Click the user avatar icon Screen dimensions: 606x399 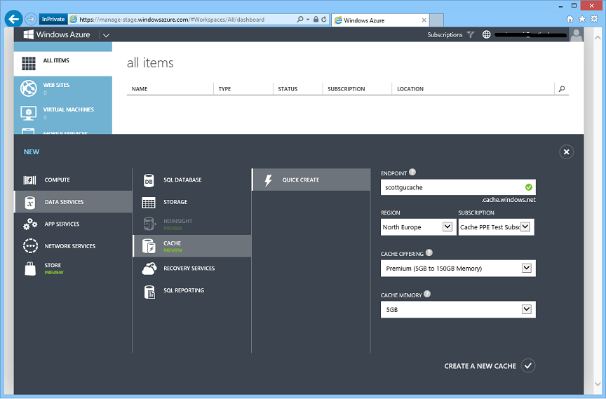pos(577,35)
